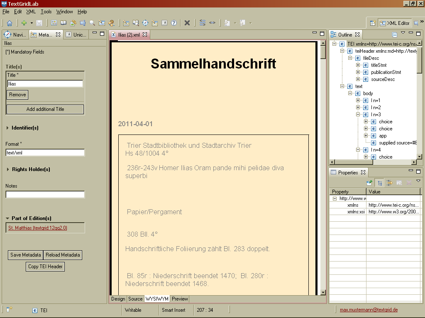Click the Open Perspective icon
The image size is (425, 318).
coord(373,23)
